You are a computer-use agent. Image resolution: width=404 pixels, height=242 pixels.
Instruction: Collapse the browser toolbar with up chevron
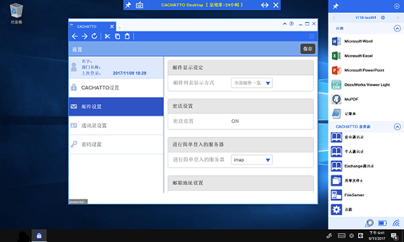point(285,24)
